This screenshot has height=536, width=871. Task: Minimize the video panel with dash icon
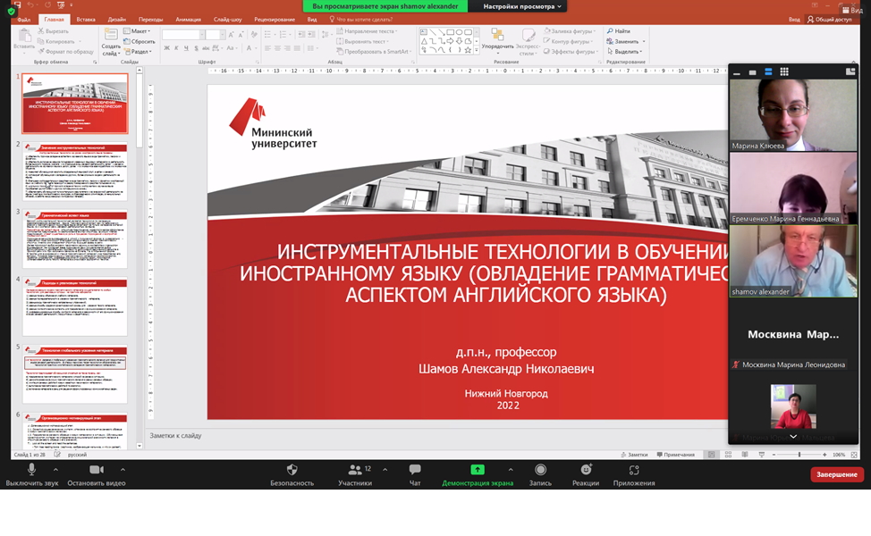(x=737, y=72)
